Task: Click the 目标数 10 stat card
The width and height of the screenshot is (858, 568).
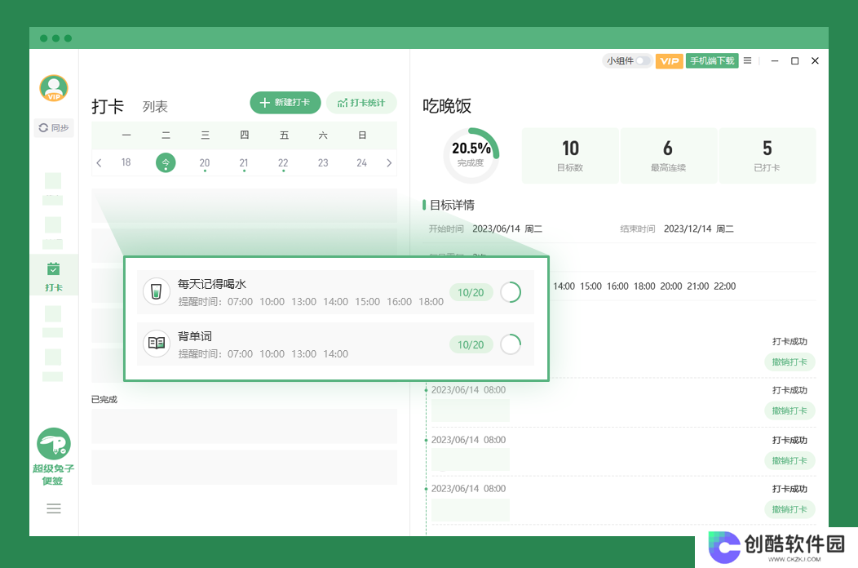Action: (x=570, y=156)
